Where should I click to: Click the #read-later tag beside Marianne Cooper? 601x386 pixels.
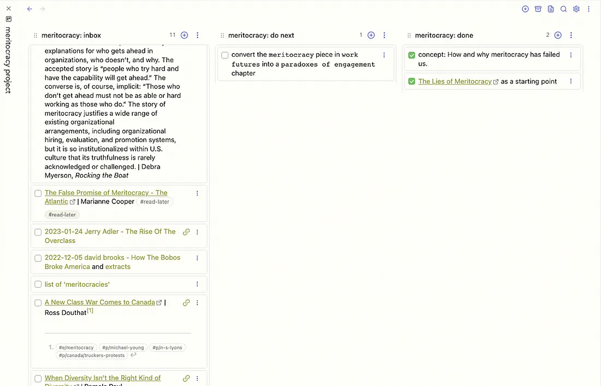tap(155, 202)
